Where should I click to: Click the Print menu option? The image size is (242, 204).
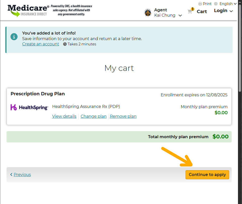(207, 4)
